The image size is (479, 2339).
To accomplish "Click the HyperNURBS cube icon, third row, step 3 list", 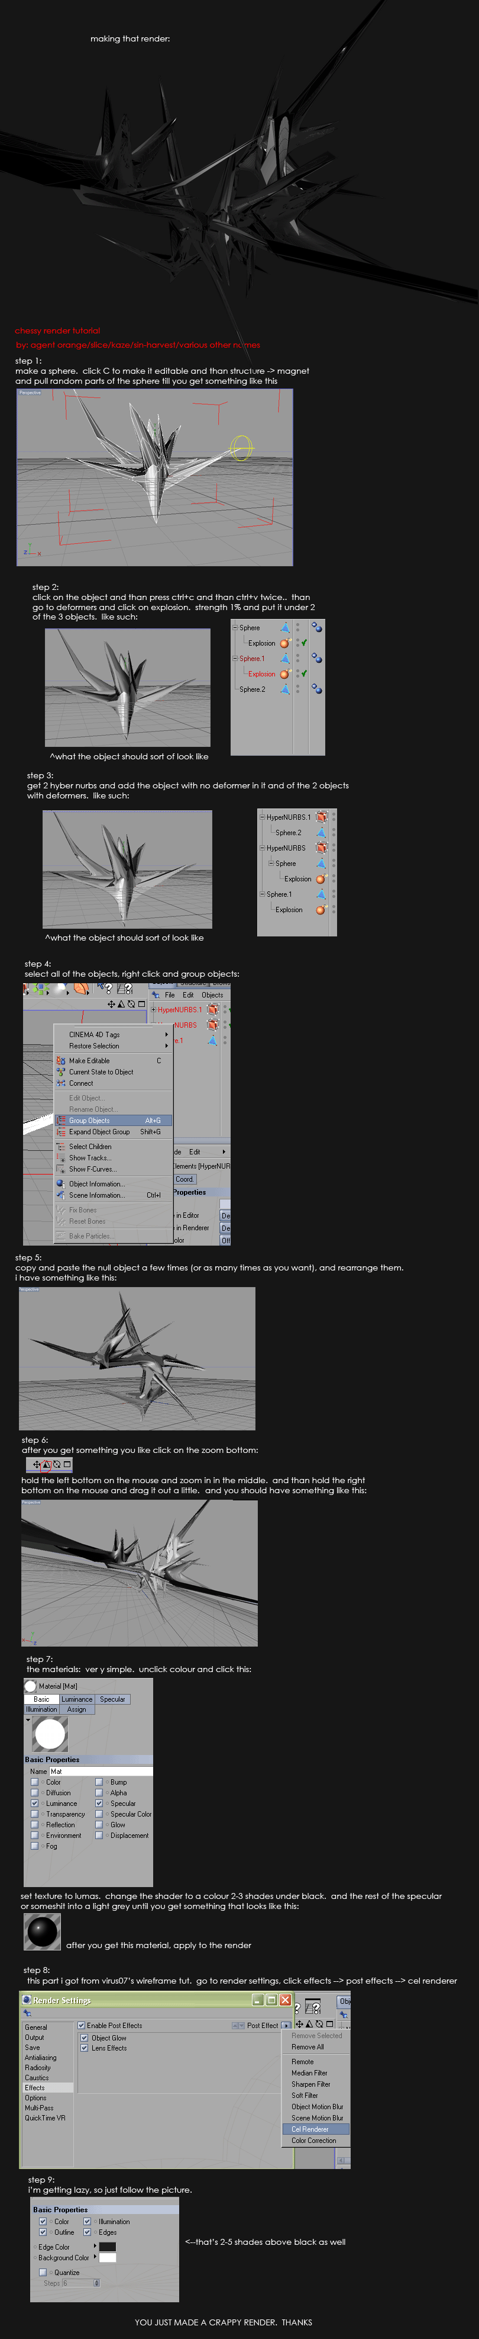I will click(321, 848).
